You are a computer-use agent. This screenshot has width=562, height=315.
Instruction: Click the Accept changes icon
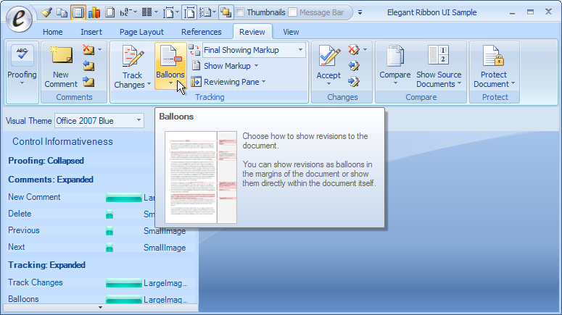(329, 56)
